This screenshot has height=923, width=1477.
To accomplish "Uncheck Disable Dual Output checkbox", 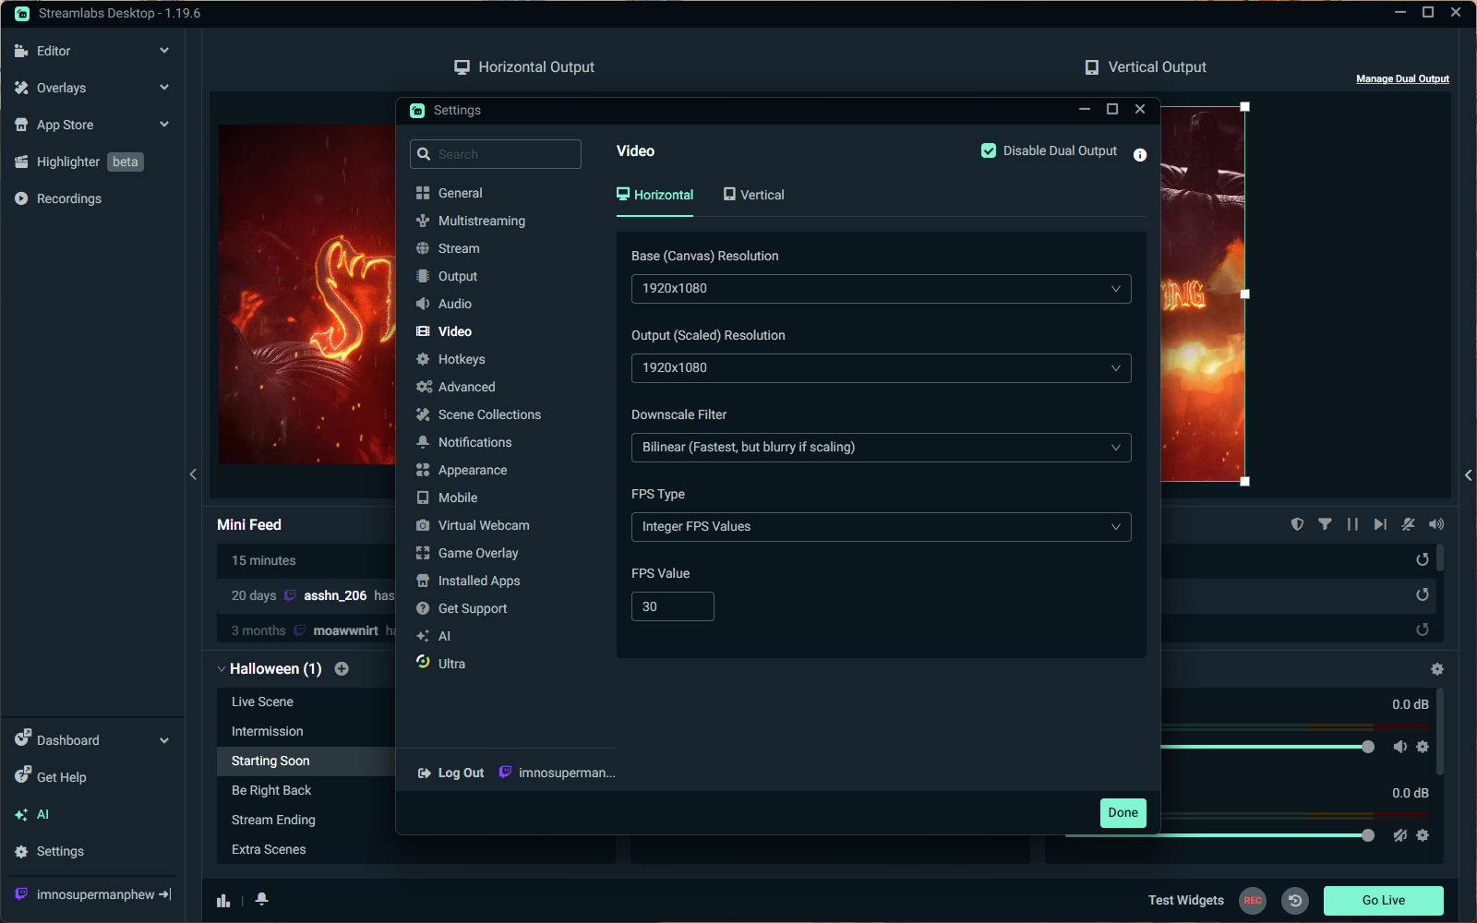I will click(989, 150).
